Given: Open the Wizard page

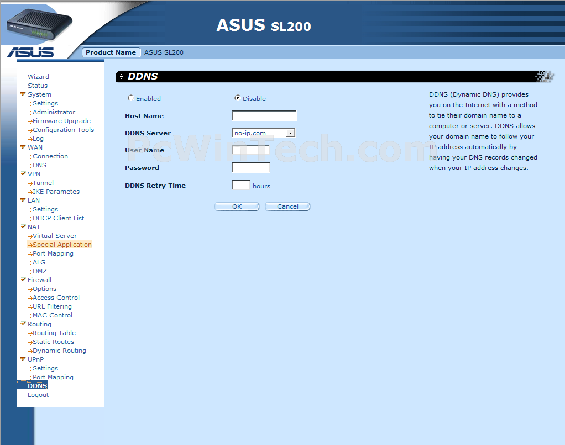Looking at the screenshot, I should [x=38, y=77].
